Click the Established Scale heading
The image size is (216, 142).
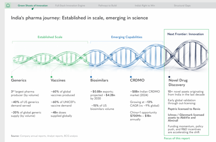[50, 37]
